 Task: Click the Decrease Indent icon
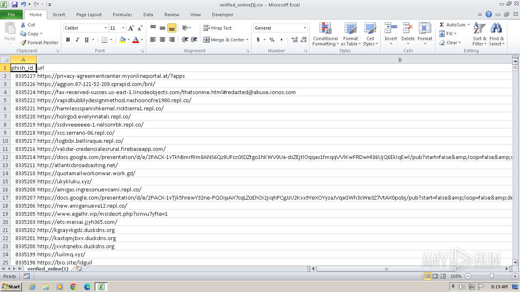point(185,40)
